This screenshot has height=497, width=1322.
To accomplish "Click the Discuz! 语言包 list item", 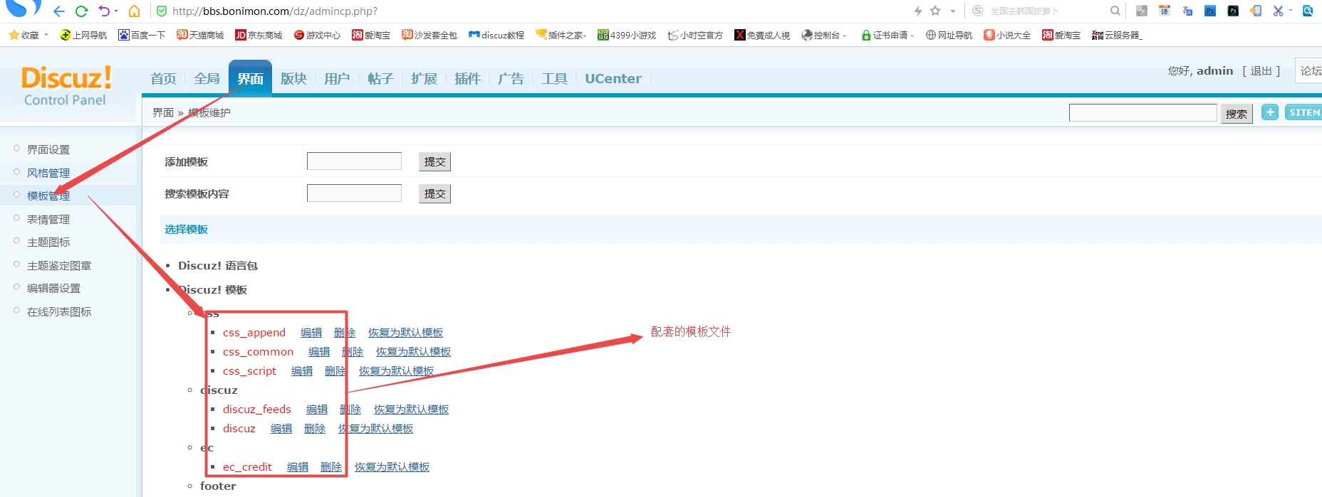I will tap(218, 265).
